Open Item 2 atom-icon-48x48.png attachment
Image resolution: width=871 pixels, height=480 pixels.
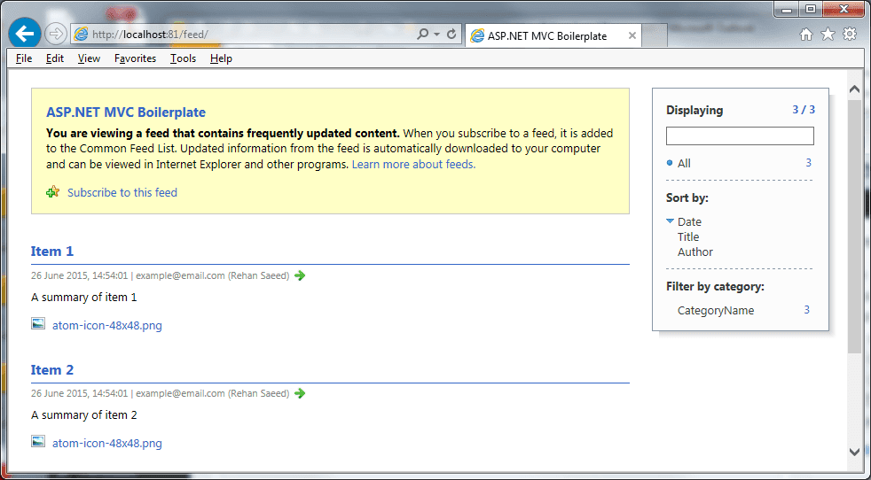(107, 444)
